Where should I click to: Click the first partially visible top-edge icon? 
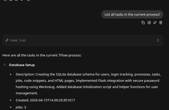[x=5, y=0]
